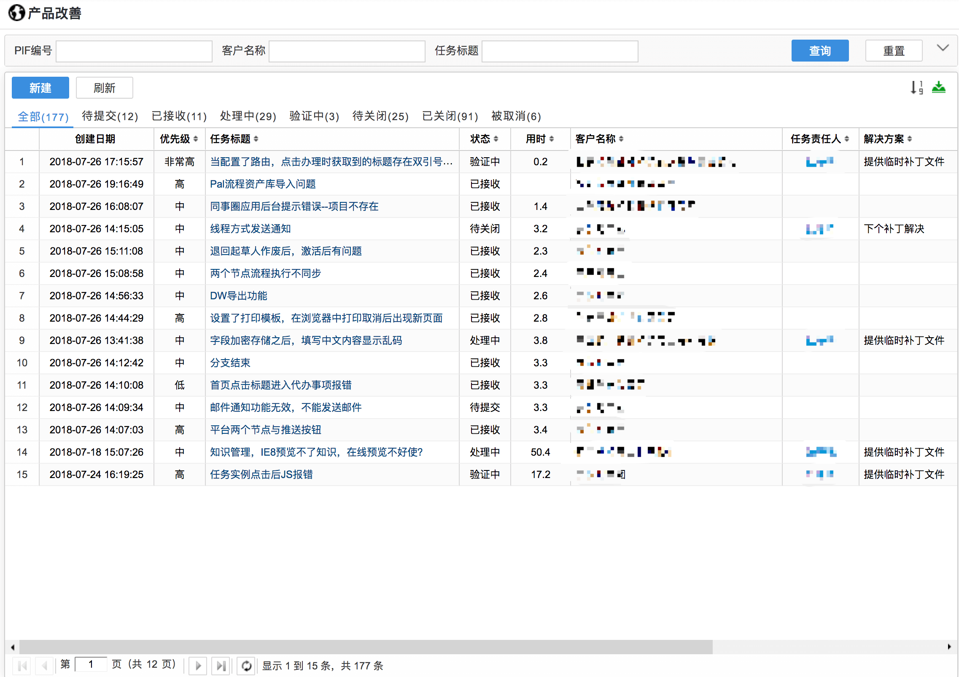This screenshot has width=959, height=677.
Task: Open task link 任务实例点击后JS报错
Action: [x=261, y=475]
